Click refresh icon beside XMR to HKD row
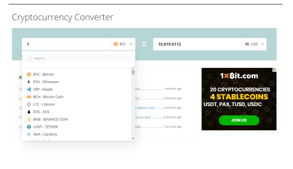The image size is (293, 169). [21, 108]
